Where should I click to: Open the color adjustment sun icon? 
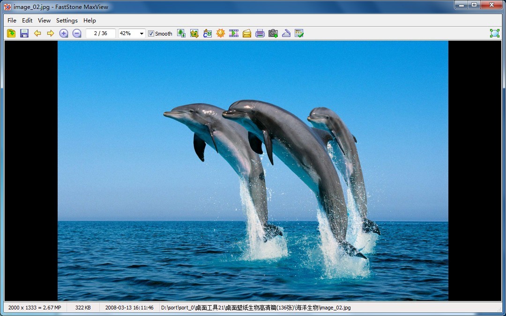pyautogui.click(x=221, y=33)
